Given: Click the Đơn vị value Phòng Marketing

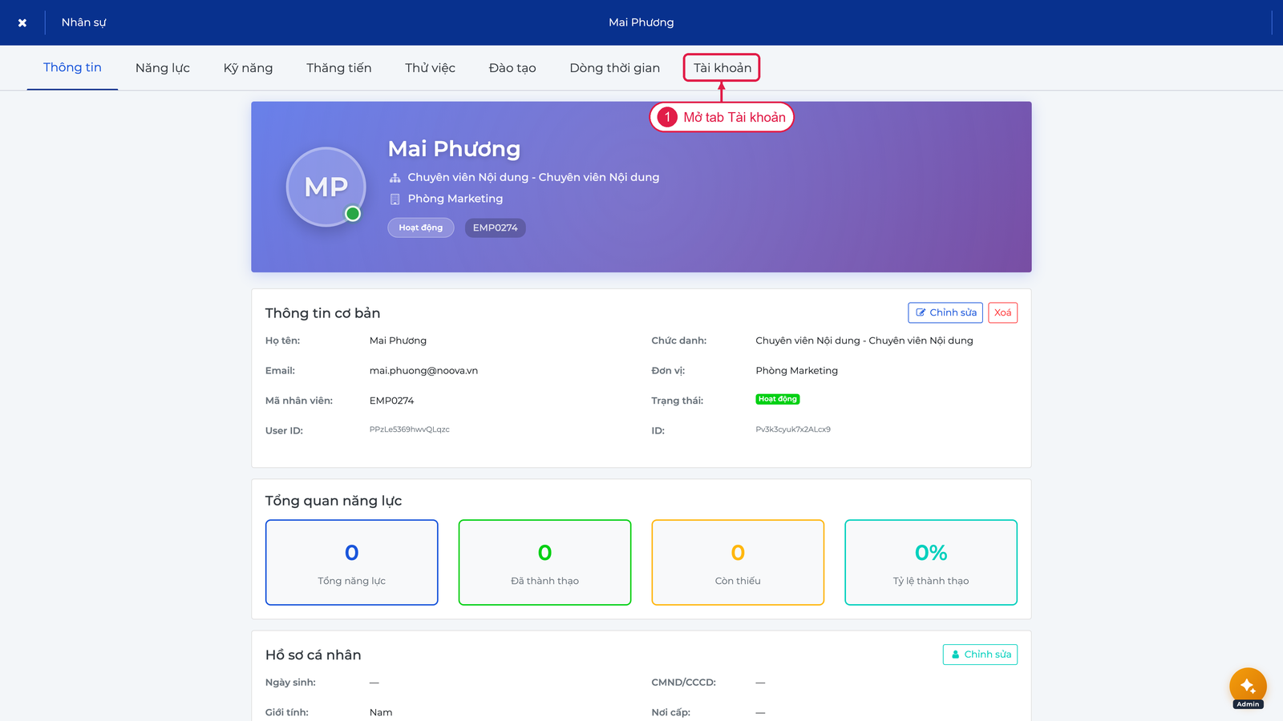Looking at the screenshot, I should coord(796,371).
